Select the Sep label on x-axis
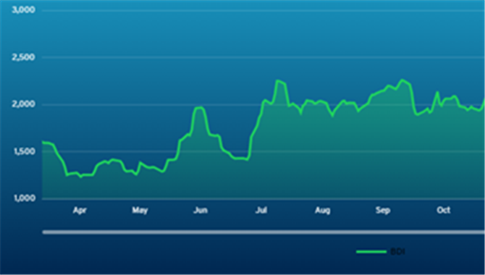This screenshot has height=275, width=485. 383,211
